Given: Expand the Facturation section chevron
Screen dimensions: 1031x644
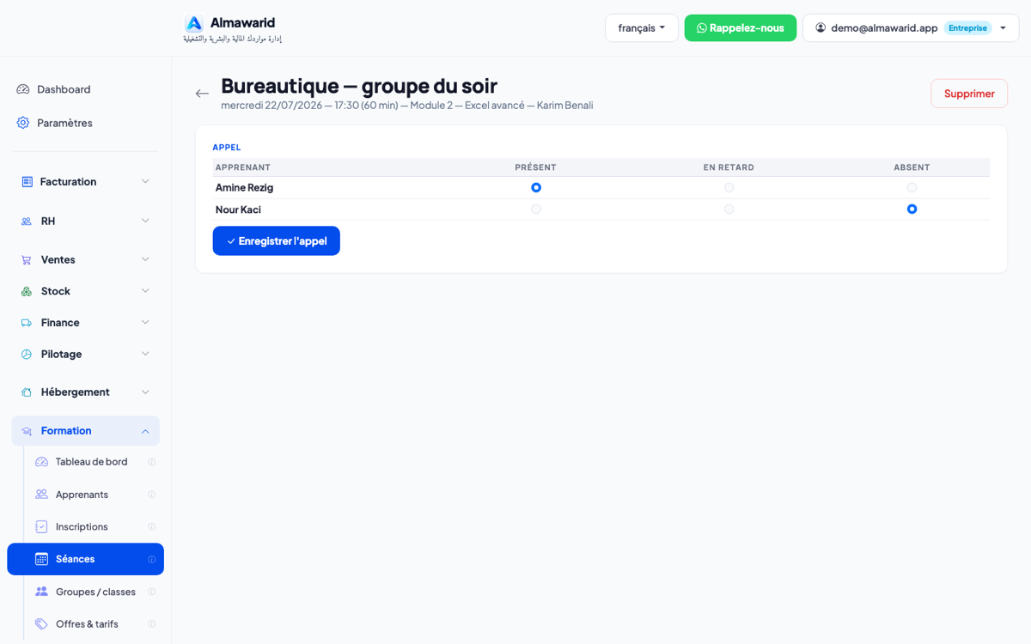Looking at the screenshot, I should (x=145, y=182).
